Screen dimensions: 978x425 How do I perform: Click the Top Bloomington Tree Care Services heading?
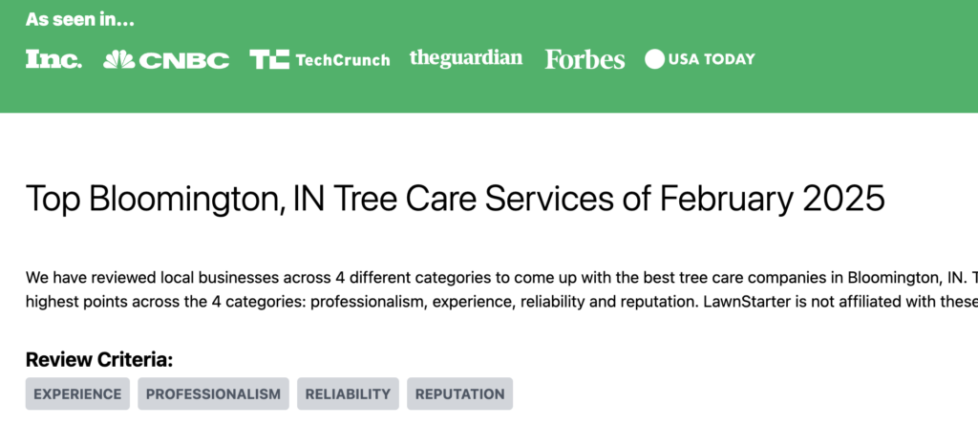click(x=456, y=199)
